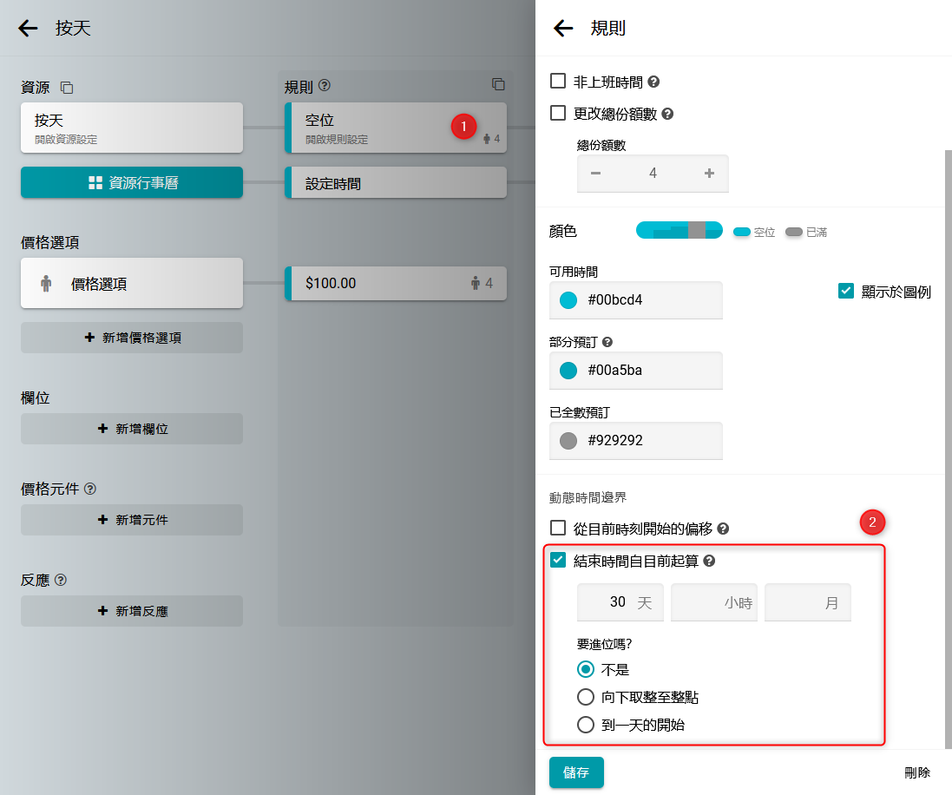
Task: Click the copy icon in 規則 column header
Action: (498, 84)
